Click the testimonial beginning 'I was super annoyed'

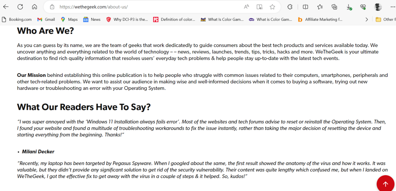(x=201, y=128)
